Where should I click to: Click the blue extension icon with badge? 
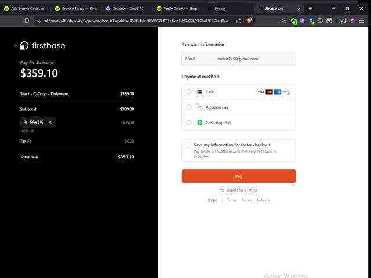point(312,21)
